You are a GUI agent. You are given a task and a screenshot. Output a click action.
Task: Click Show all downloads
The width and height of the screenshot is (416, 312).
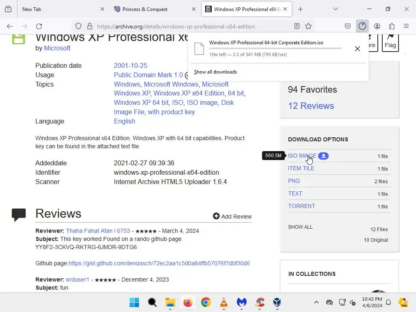coord(215,72)
